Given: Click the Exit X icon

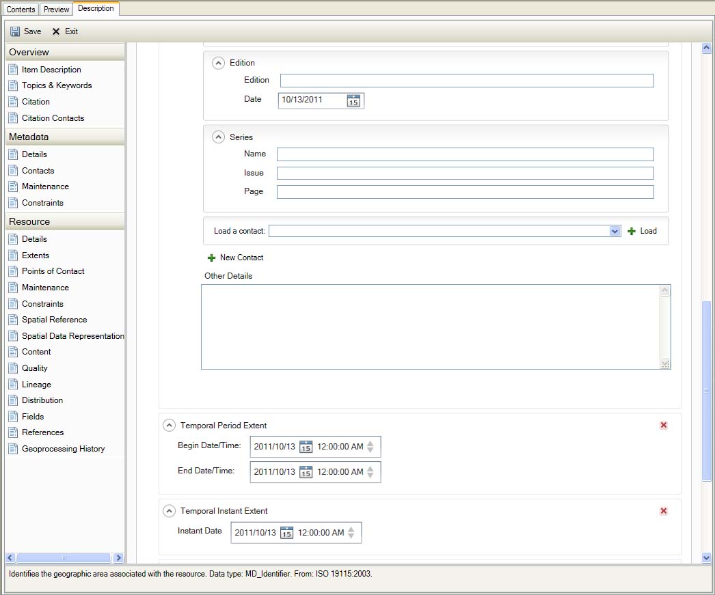Looking at the screenshot, I should (56, 31).
